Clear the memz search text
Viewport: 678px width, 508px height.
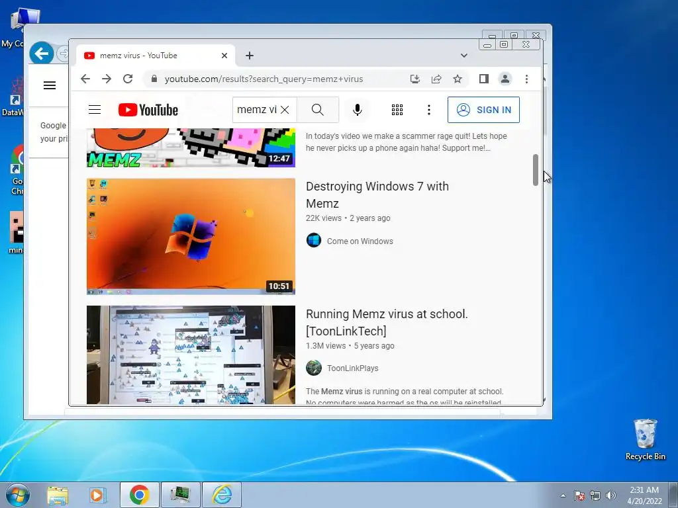pos(285,110)
